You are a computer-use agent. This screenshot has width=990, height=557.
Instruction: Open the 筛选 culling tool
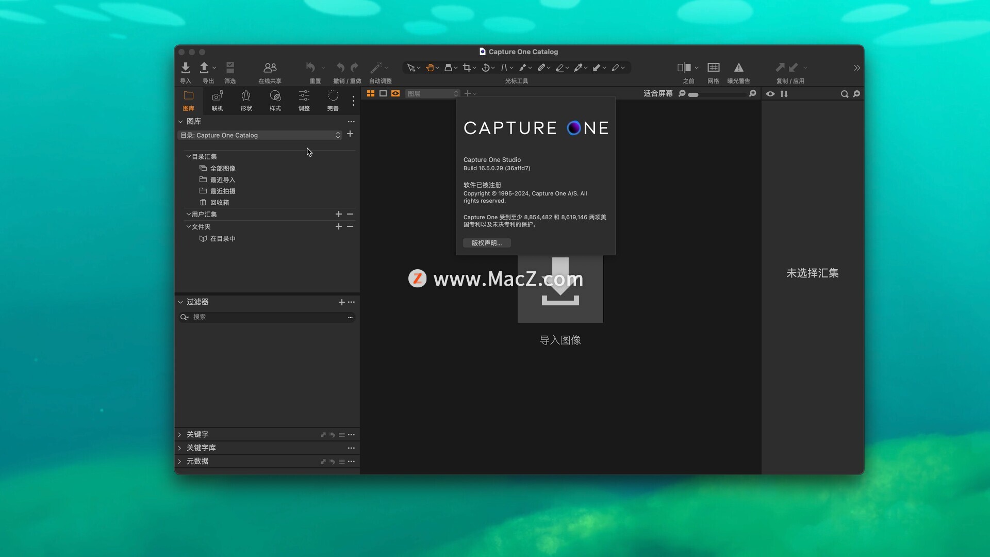tap(230, 68)
